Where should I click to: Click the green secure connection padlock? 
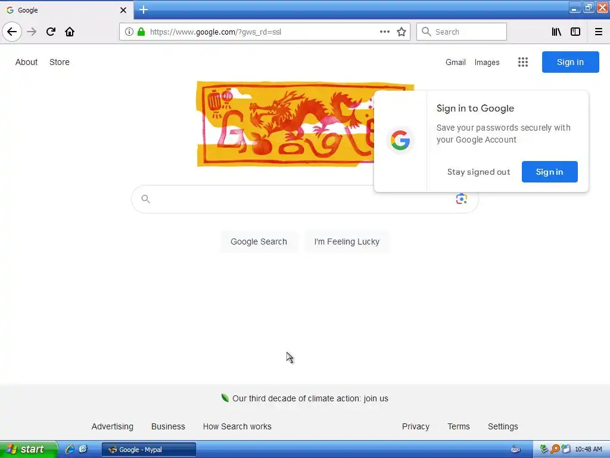[x=141, y=32]
